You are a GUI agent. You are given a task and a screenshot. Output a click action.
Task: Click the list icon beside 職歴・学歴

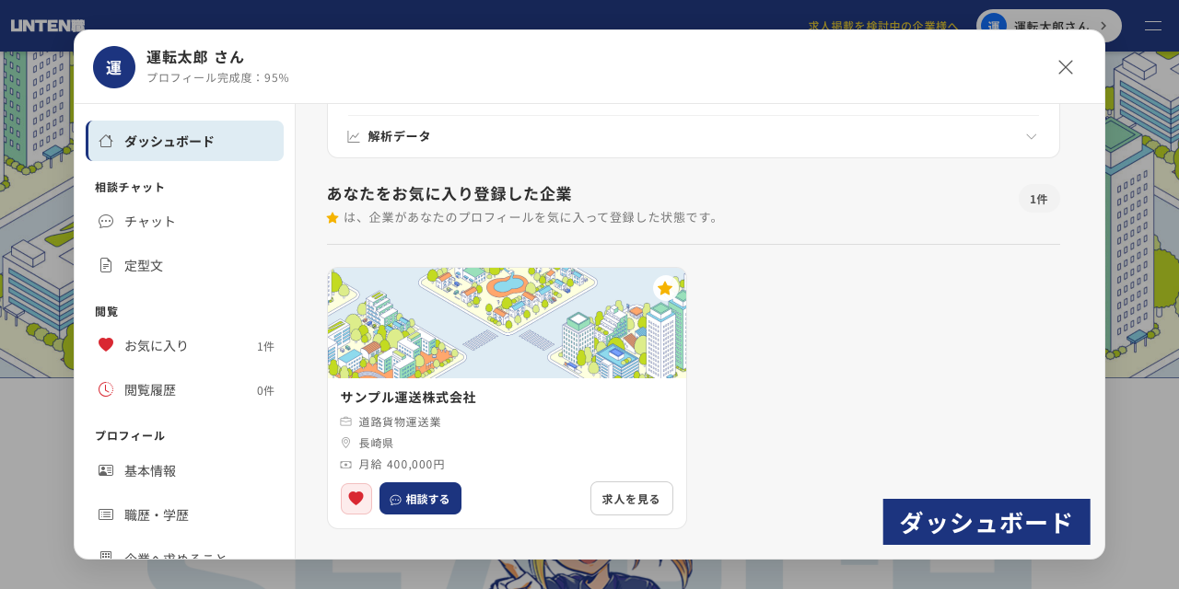click(106, 514)
